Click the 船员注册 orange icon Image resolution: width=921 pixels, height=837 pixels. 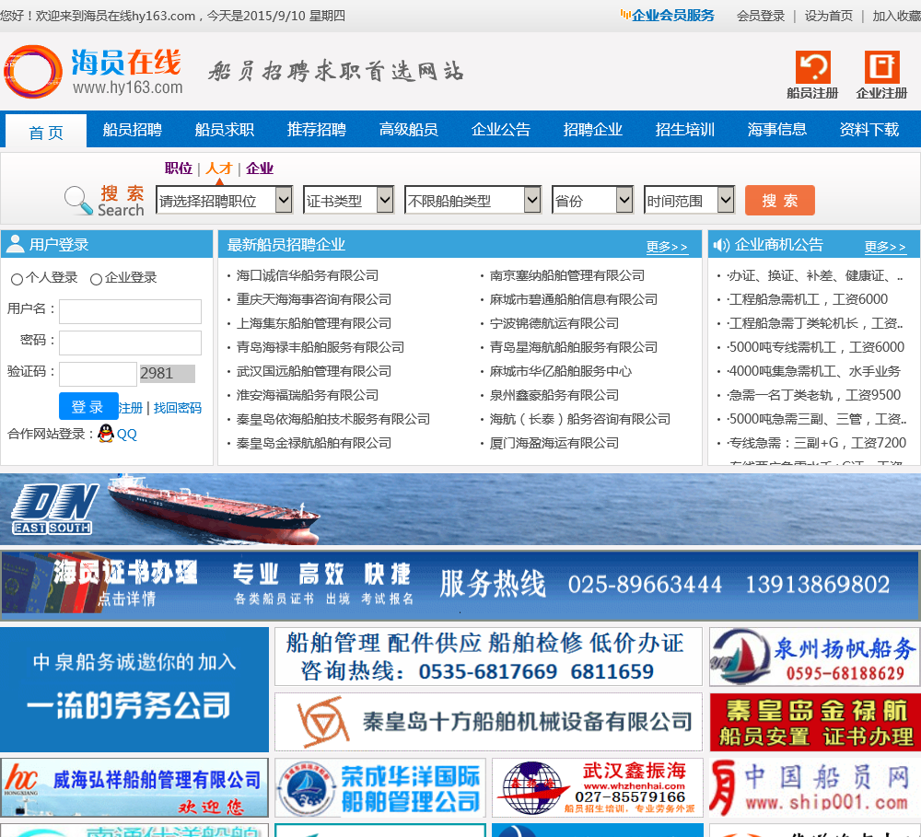(812, 67)
